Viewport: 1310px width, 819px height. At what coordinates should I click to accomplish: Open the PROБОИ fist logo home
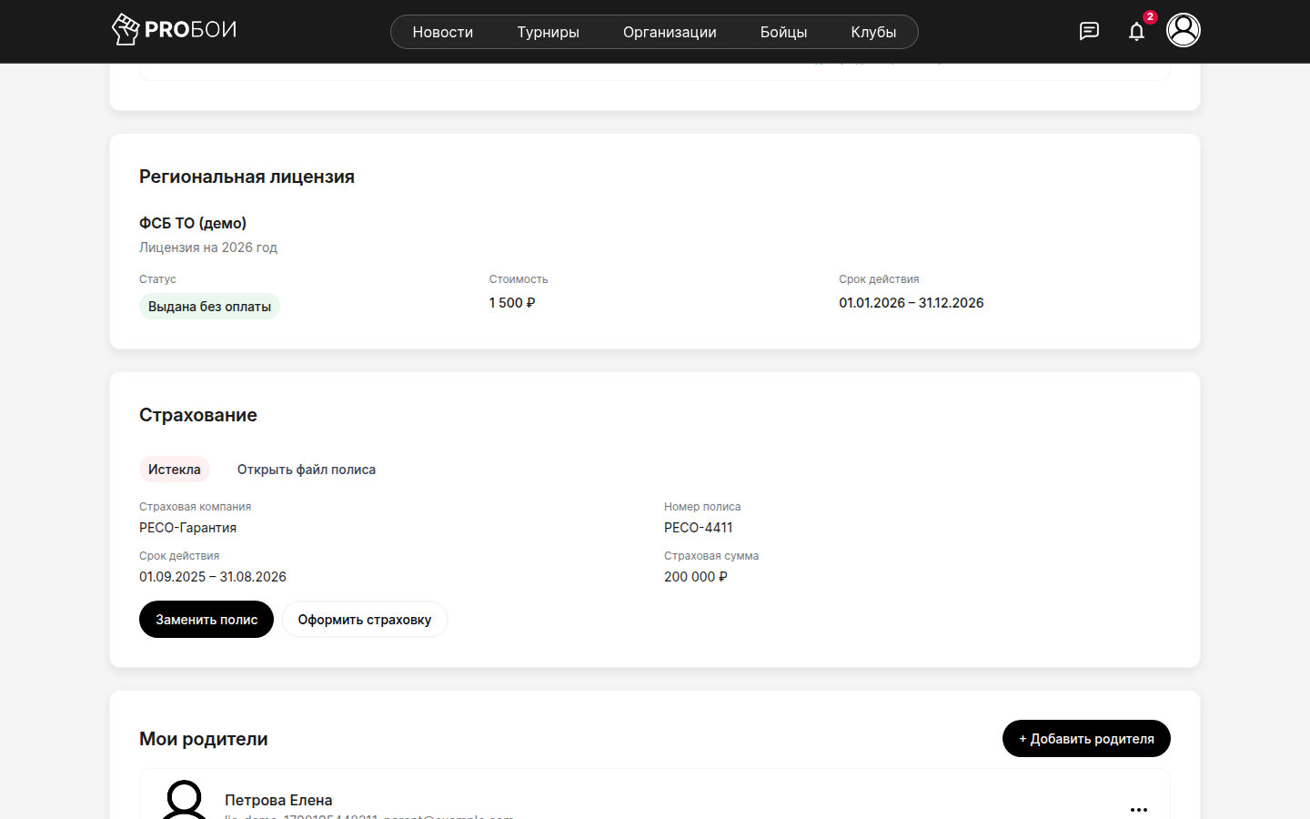(174, 30)
